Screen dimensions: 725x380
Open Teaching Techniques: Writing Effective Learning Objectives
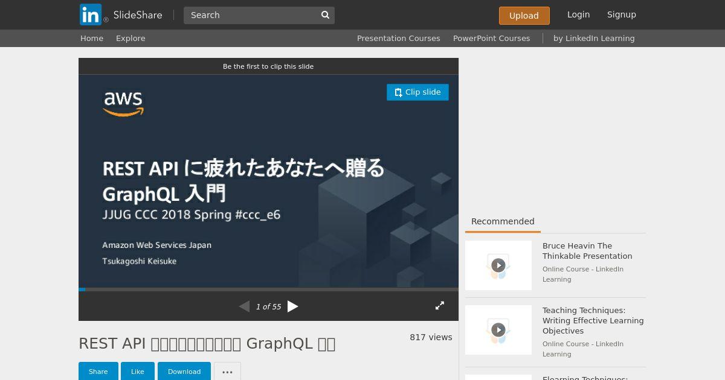click(x=593, y=320)
